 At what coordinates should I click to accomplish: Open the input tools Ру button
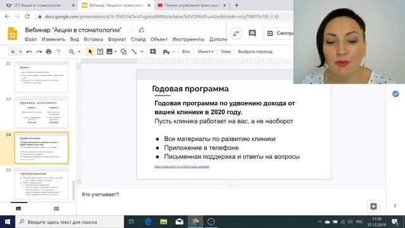coord(166,52)
